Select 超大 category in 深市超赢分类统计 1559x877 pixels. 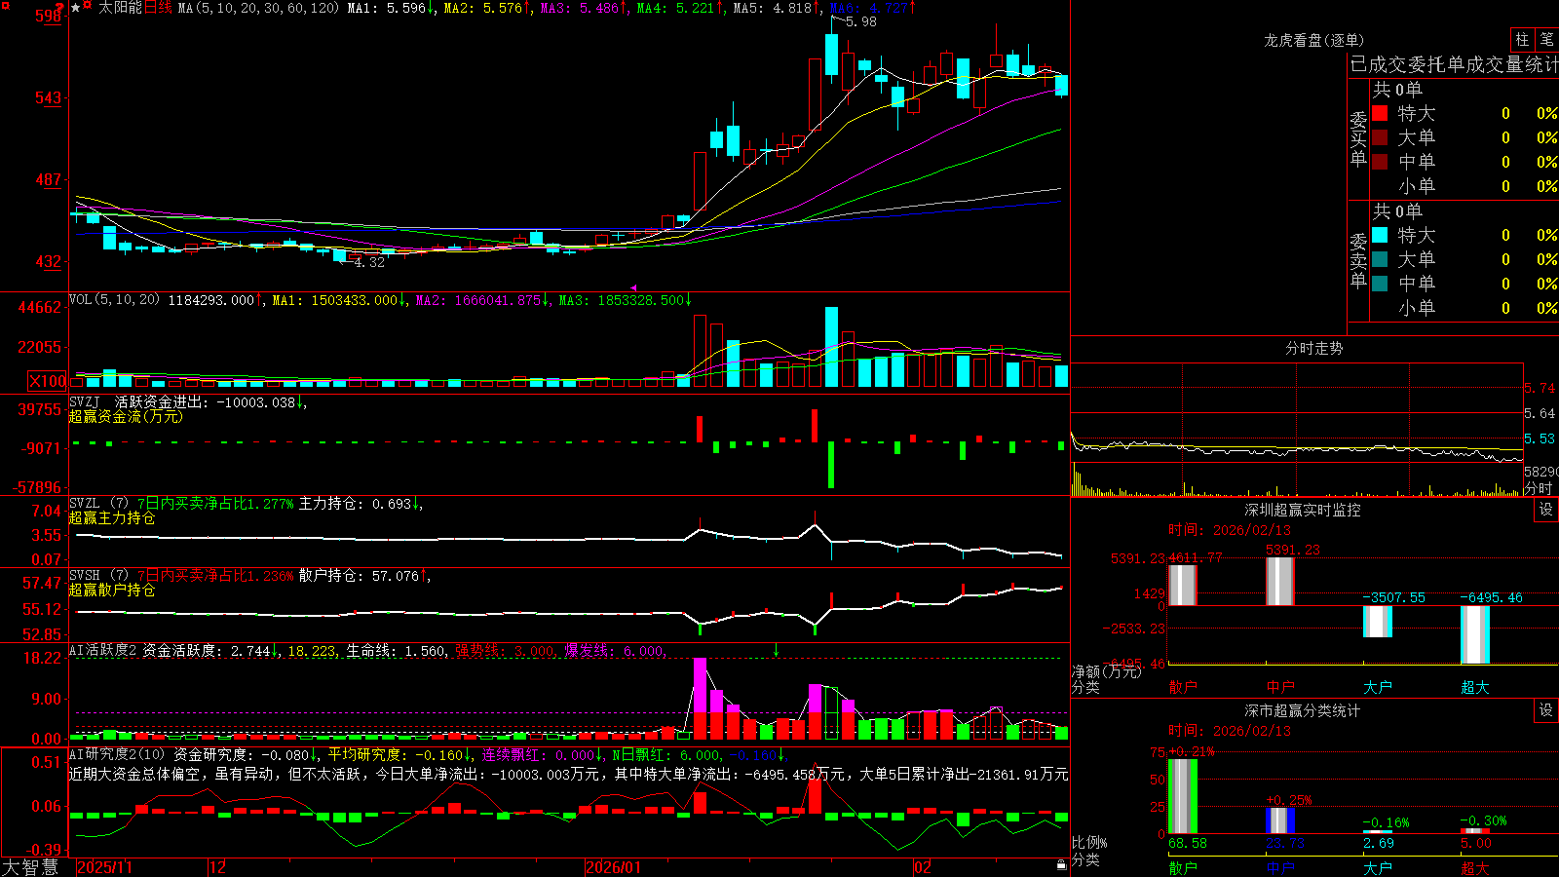(1474, 867)
